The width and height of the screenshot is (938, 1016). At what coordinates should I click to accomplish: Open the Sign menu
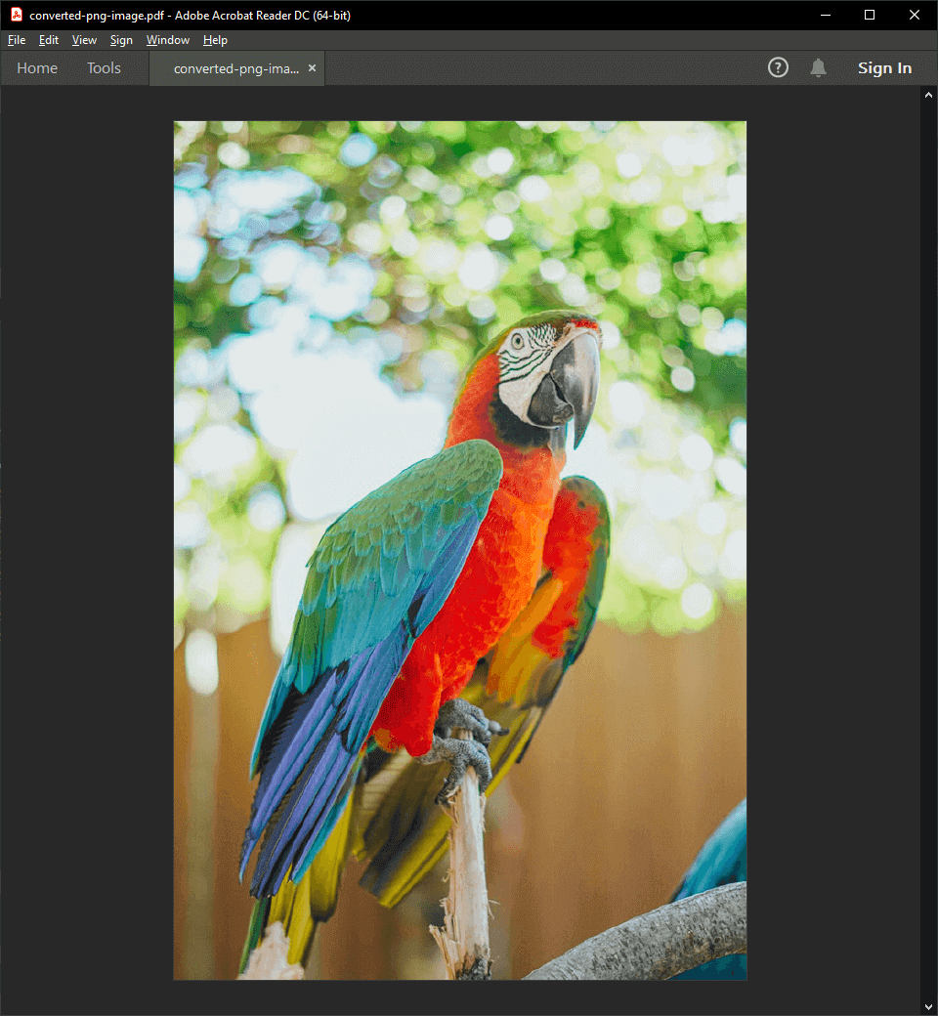pyautogui.click(x=121, y=40)
